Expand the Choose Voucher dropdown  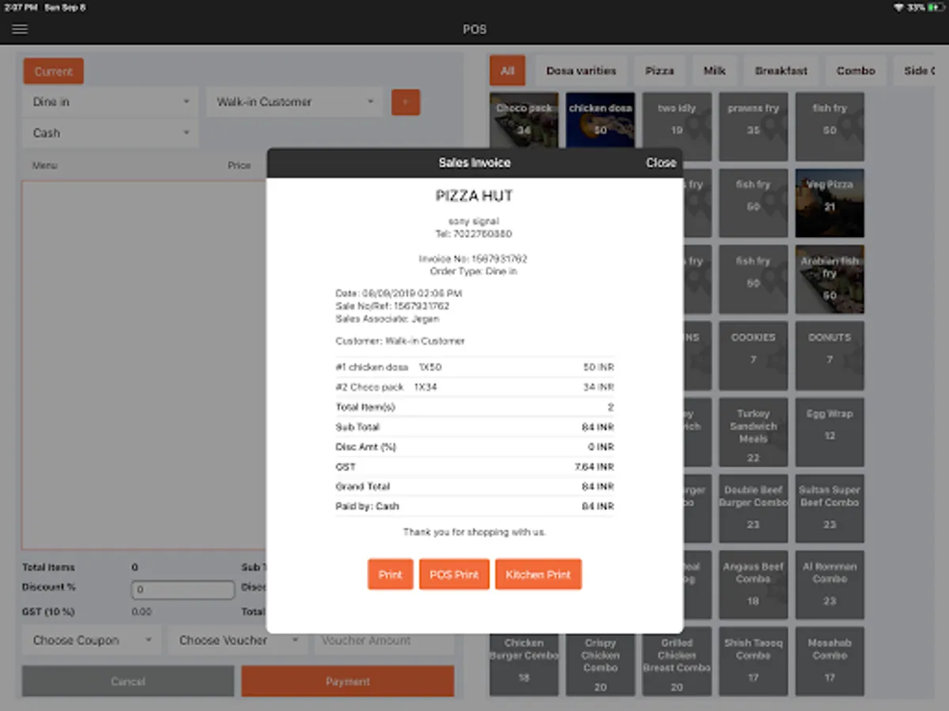click(237, 640)
